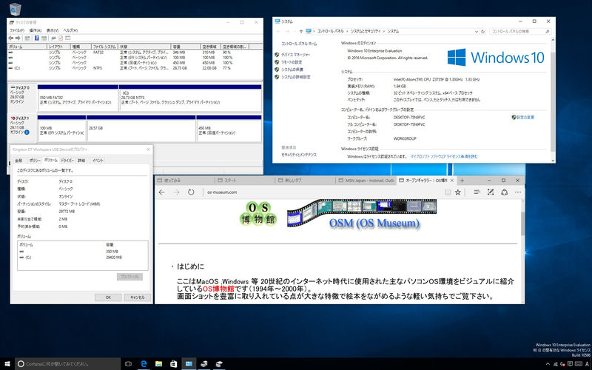This screenshot has height=370, width=592.
Task: Click OS 博物館 logo on web page
Action: coord(258,213)
